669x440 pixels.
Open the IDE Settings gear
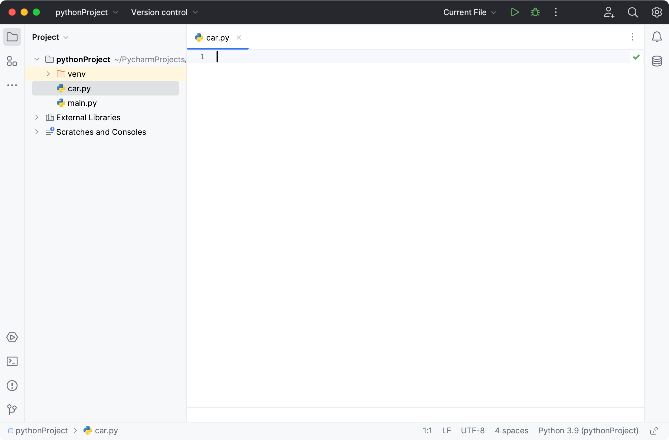point(656,12)
